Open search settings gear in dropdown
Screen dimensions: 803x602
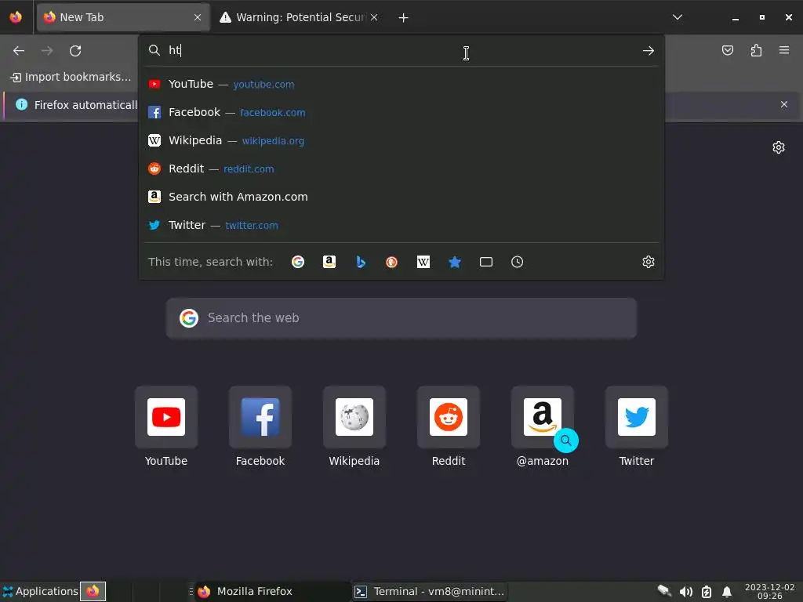[x=649, y=262]
